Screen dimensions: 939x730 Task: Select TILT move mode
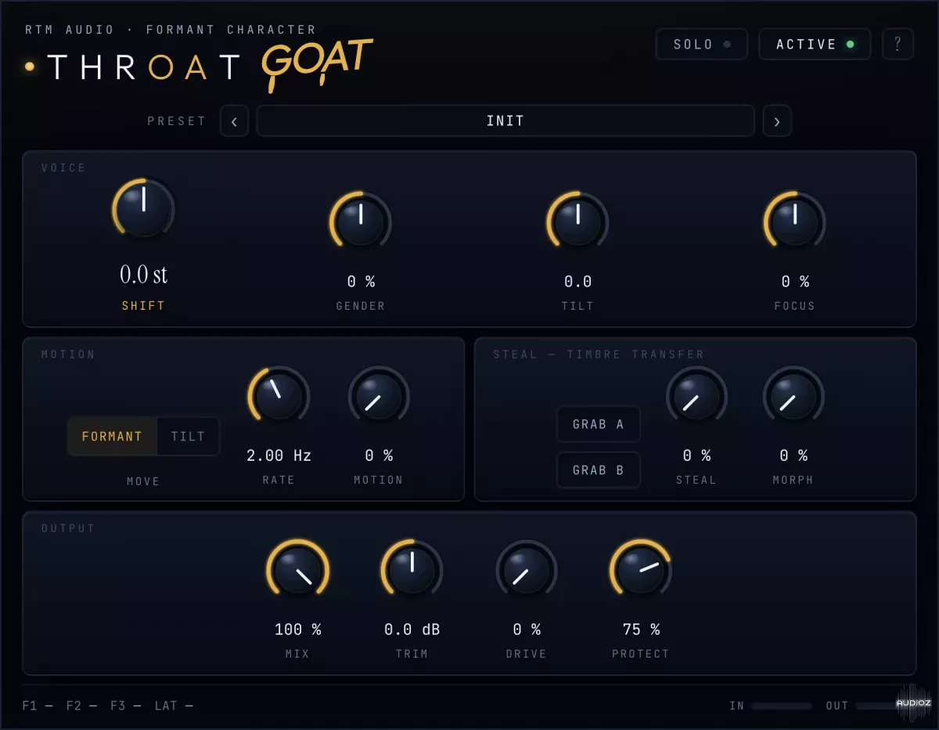point(188,437)
